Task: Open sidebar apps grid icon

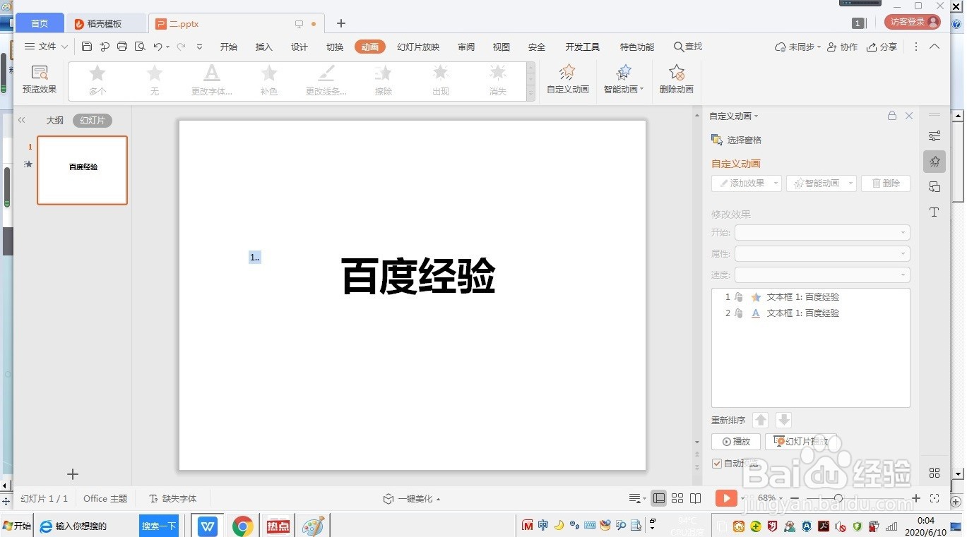Action: (x=935, y=473)
